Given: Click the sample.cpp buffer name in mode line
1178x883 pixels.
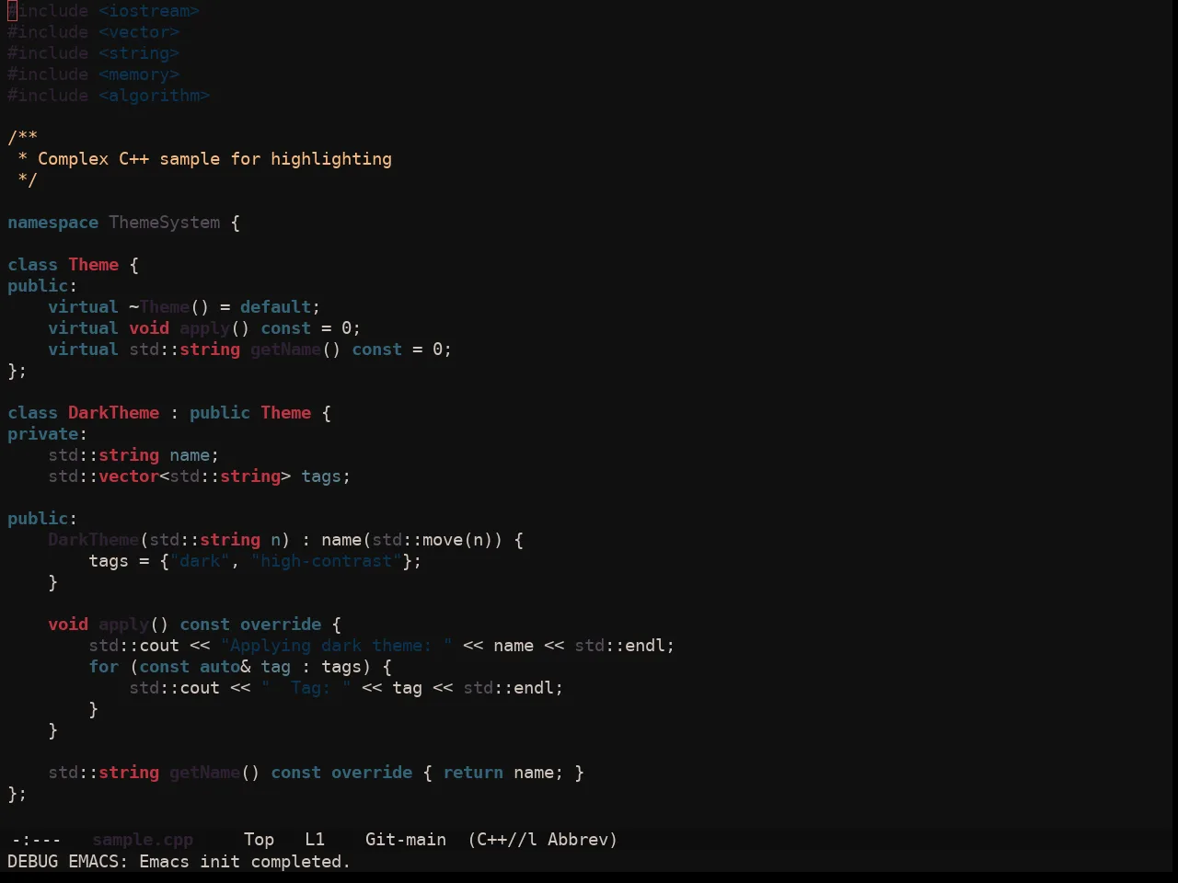Looking at the screenshot, I should tap(143, 840).
